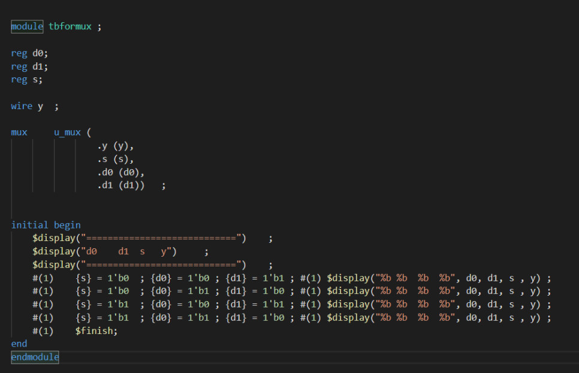The height and width of the screenshot is (373, 579).
Task: Click the 'mux' module type name
Action: [x=19, y=133]
